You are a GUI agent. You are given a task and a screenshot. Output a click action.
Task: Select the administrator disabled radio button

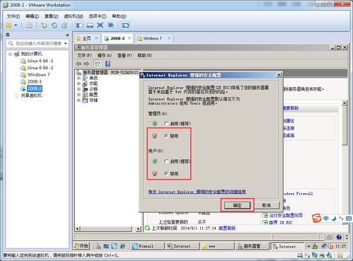166,136
